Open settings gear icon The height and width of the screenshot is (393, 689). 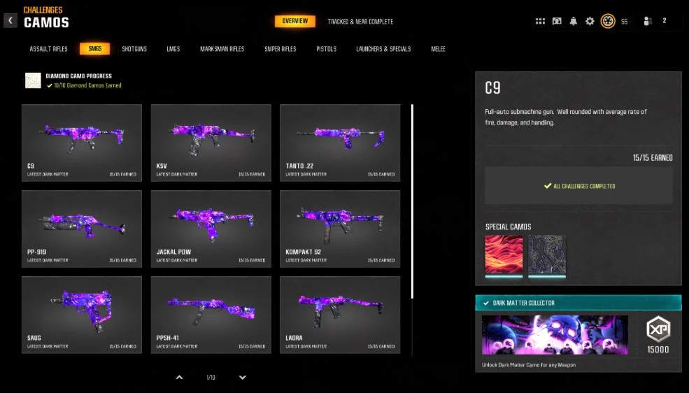[x=590, y=21]
